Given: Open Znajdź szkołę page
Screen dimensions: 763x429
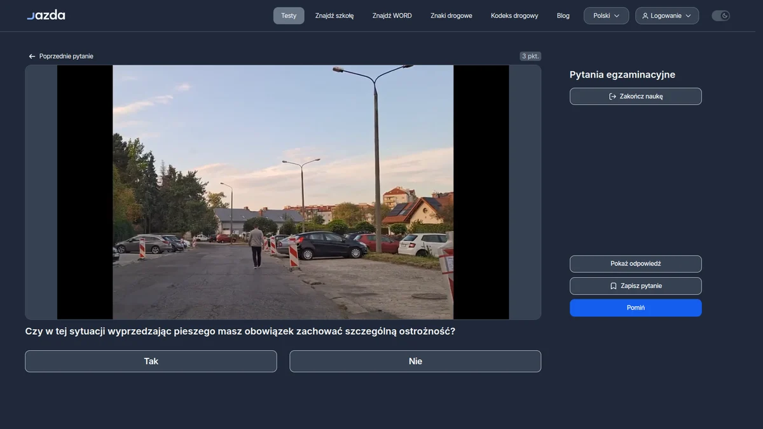Looking at the screenshot, I should pyautogui.click(x=334, y=16).
